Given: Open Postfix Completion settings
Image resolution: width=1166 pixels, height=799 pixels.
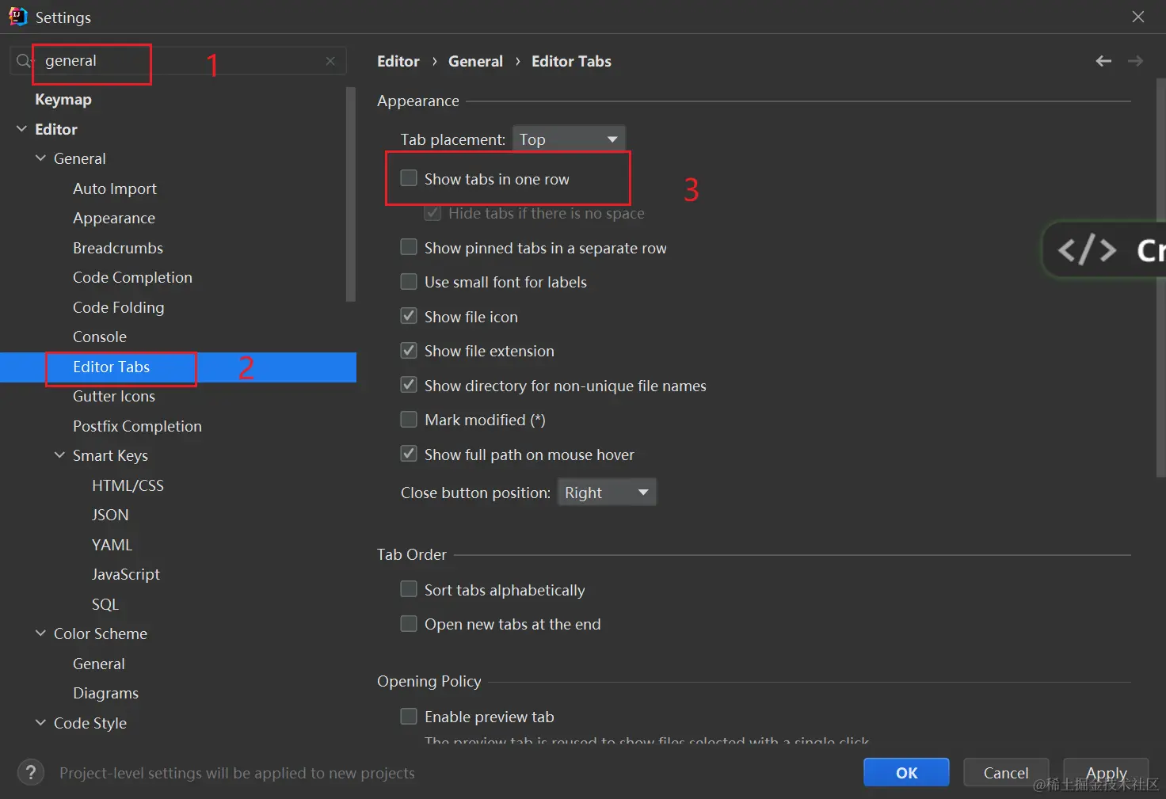Looking at the screenshot, I should coord(137,426).
